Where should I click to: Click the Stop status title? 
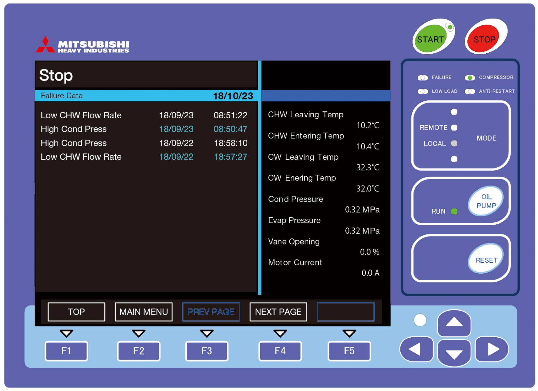[56, 75]
